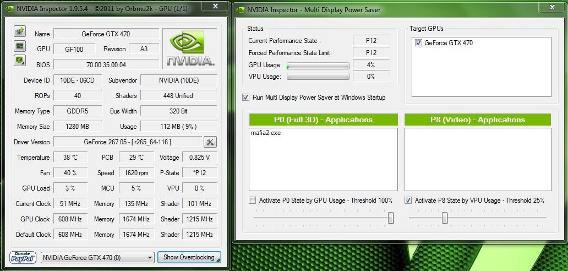Click the Donate PayPal icon
The width and height of the screenshot is (568, 271).
[23, 257]
